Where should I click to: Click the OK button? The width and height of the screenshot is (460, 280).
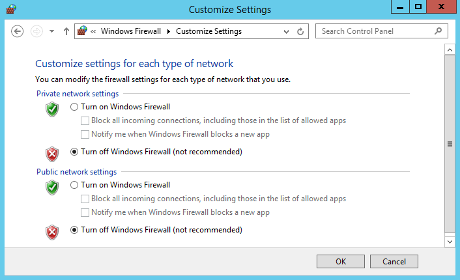click(x=341, y=261)
